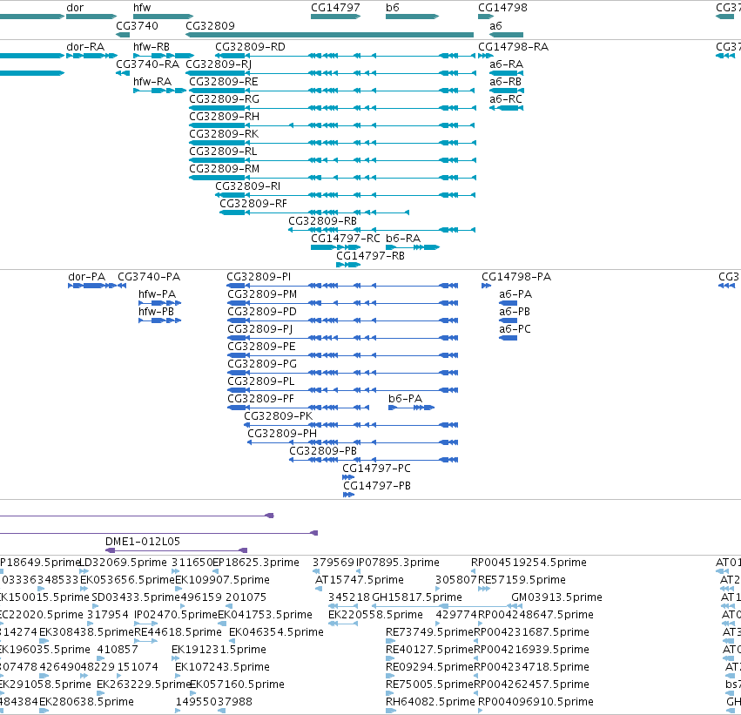Select the hfw gene label
741x715 pixels.
(142, 8)
